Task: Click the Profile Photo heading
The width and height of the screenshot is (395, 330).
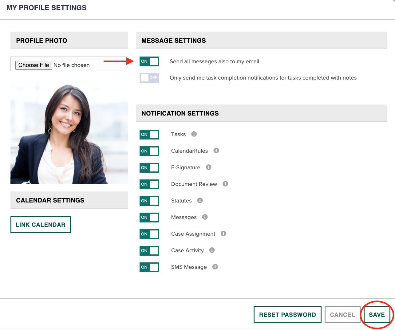Action: click(x=41, y=41)
